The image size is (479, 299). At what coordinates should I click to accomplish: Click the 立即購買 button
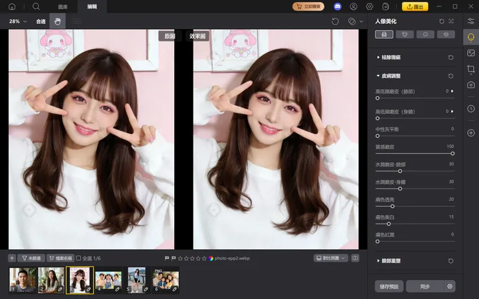(x=308, y=6)
